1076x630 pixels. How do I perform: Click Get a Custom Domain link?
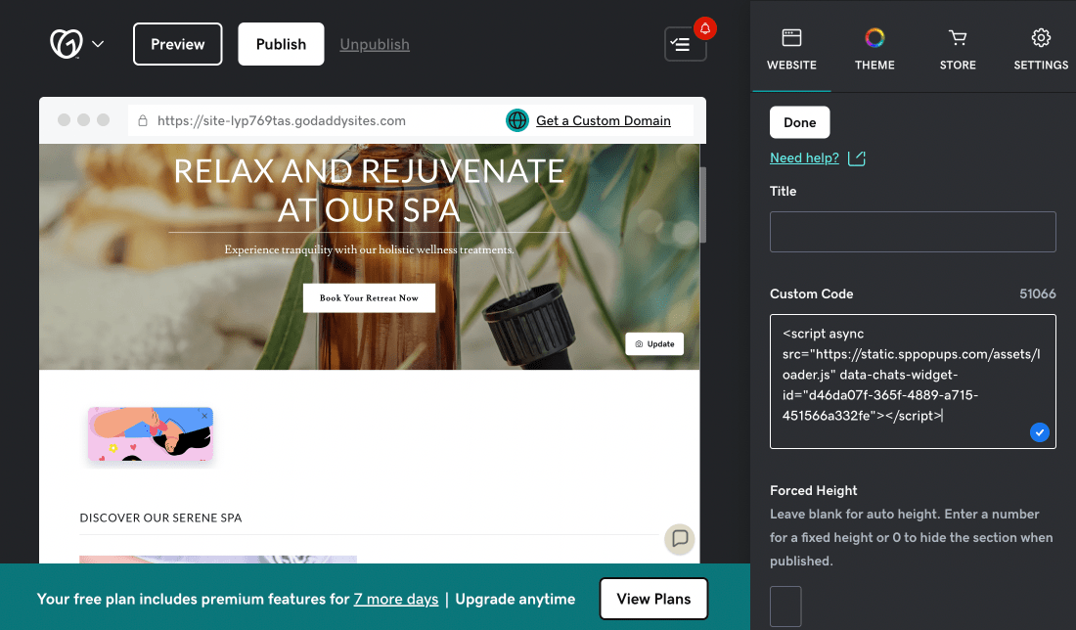point(604,120)
